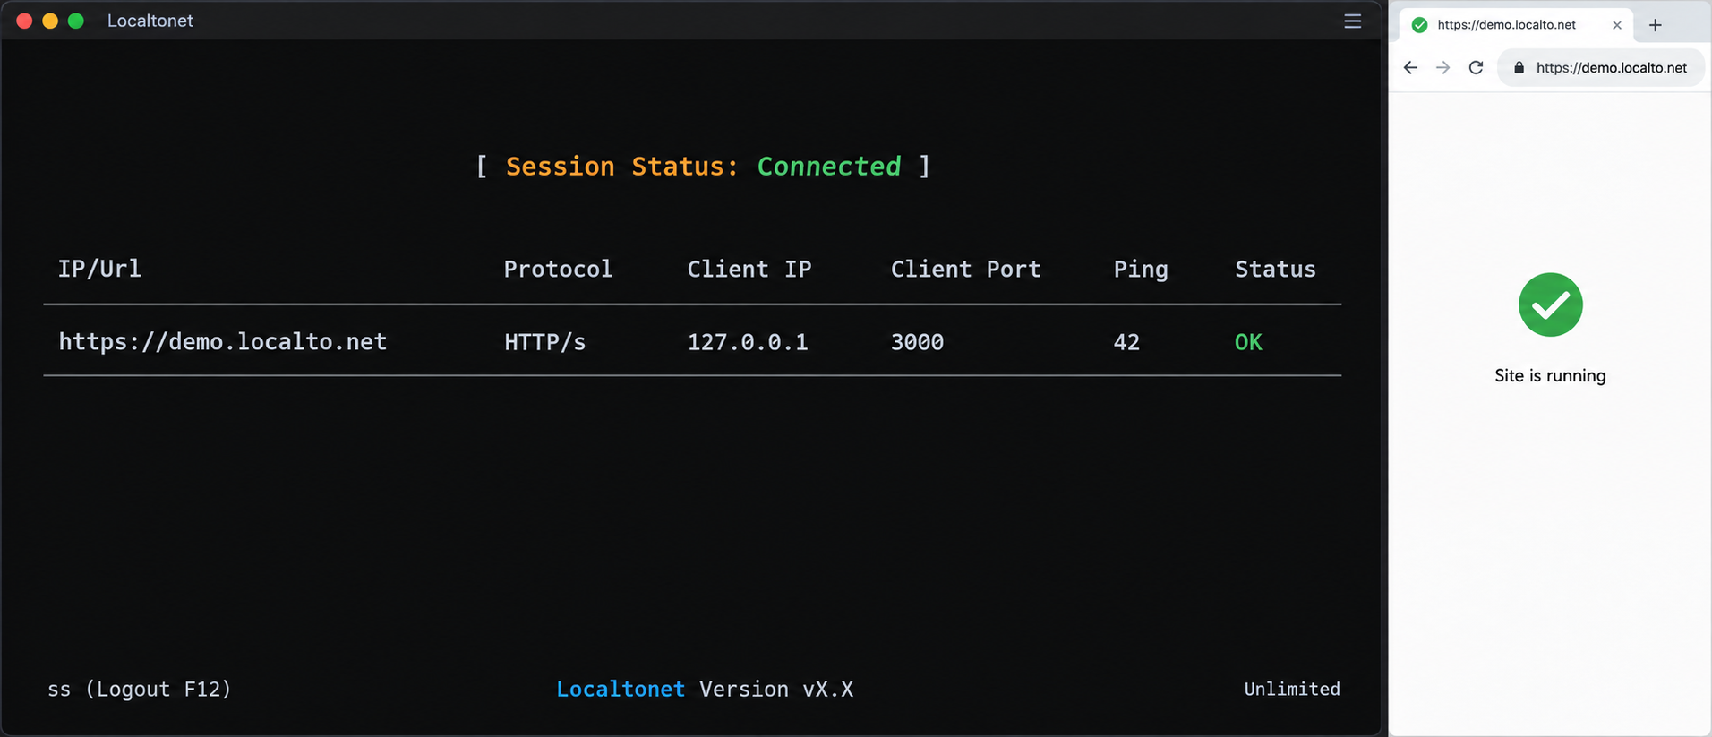
Task: Click the 'Site is running' text
Action: point(1550,375)
